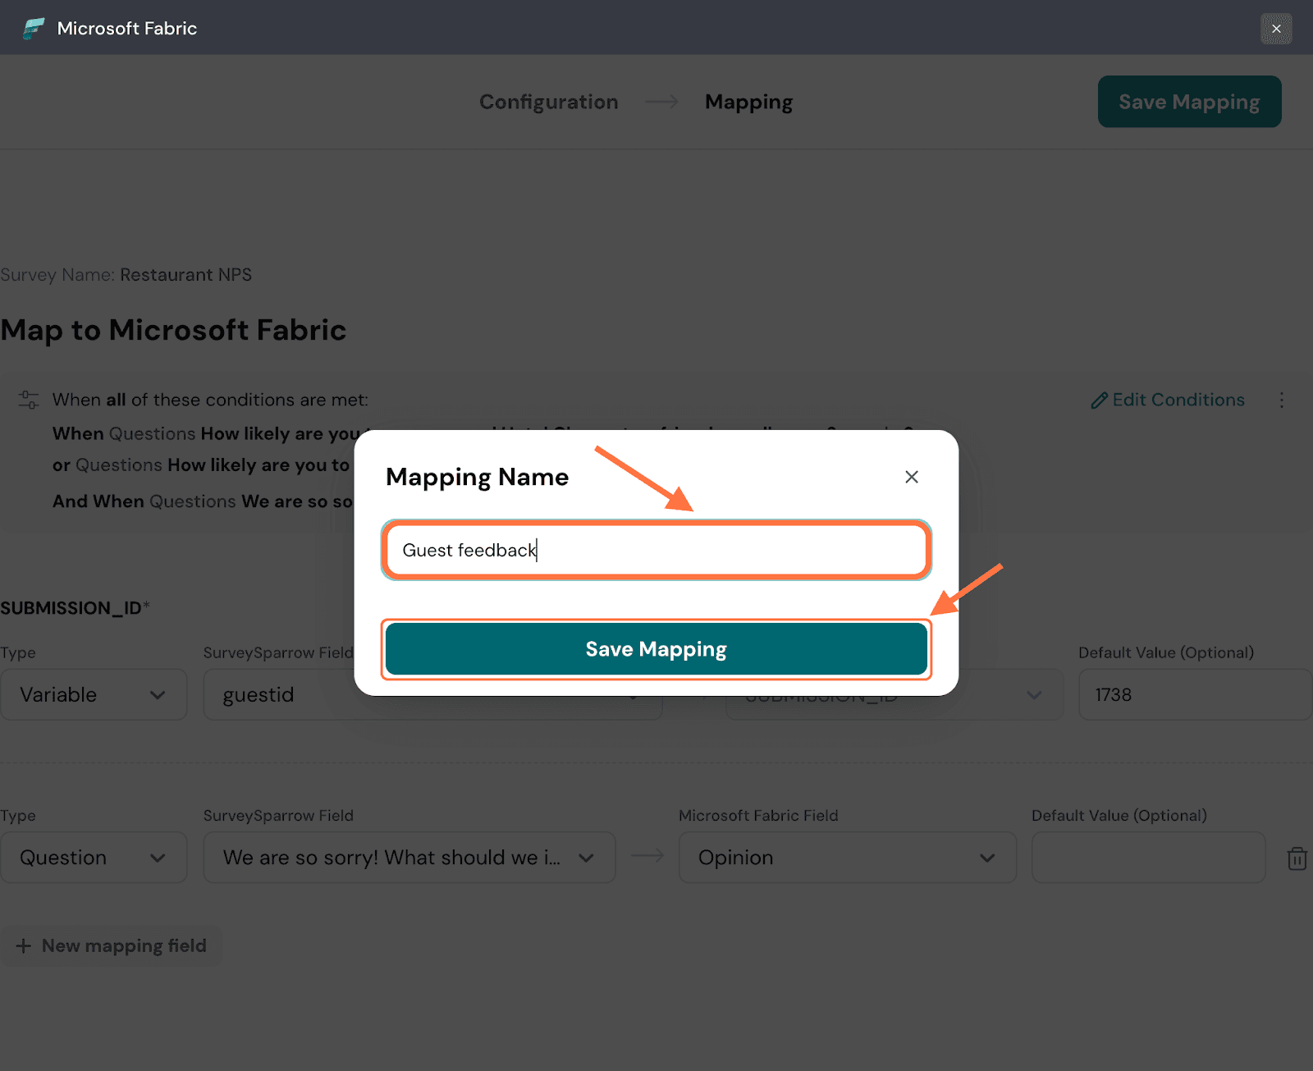Image resolution: width=1313 pixels, height=1071 pixels.
Task: Close the Mapping Name dialog
Action: (x=911, y=477)
